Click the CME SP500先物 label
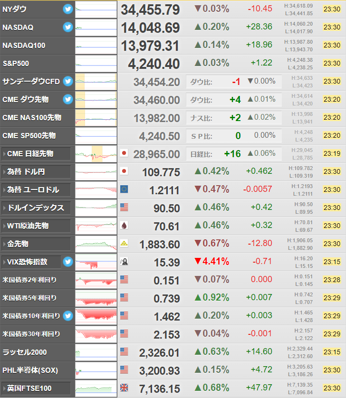 tap(29, 135)
